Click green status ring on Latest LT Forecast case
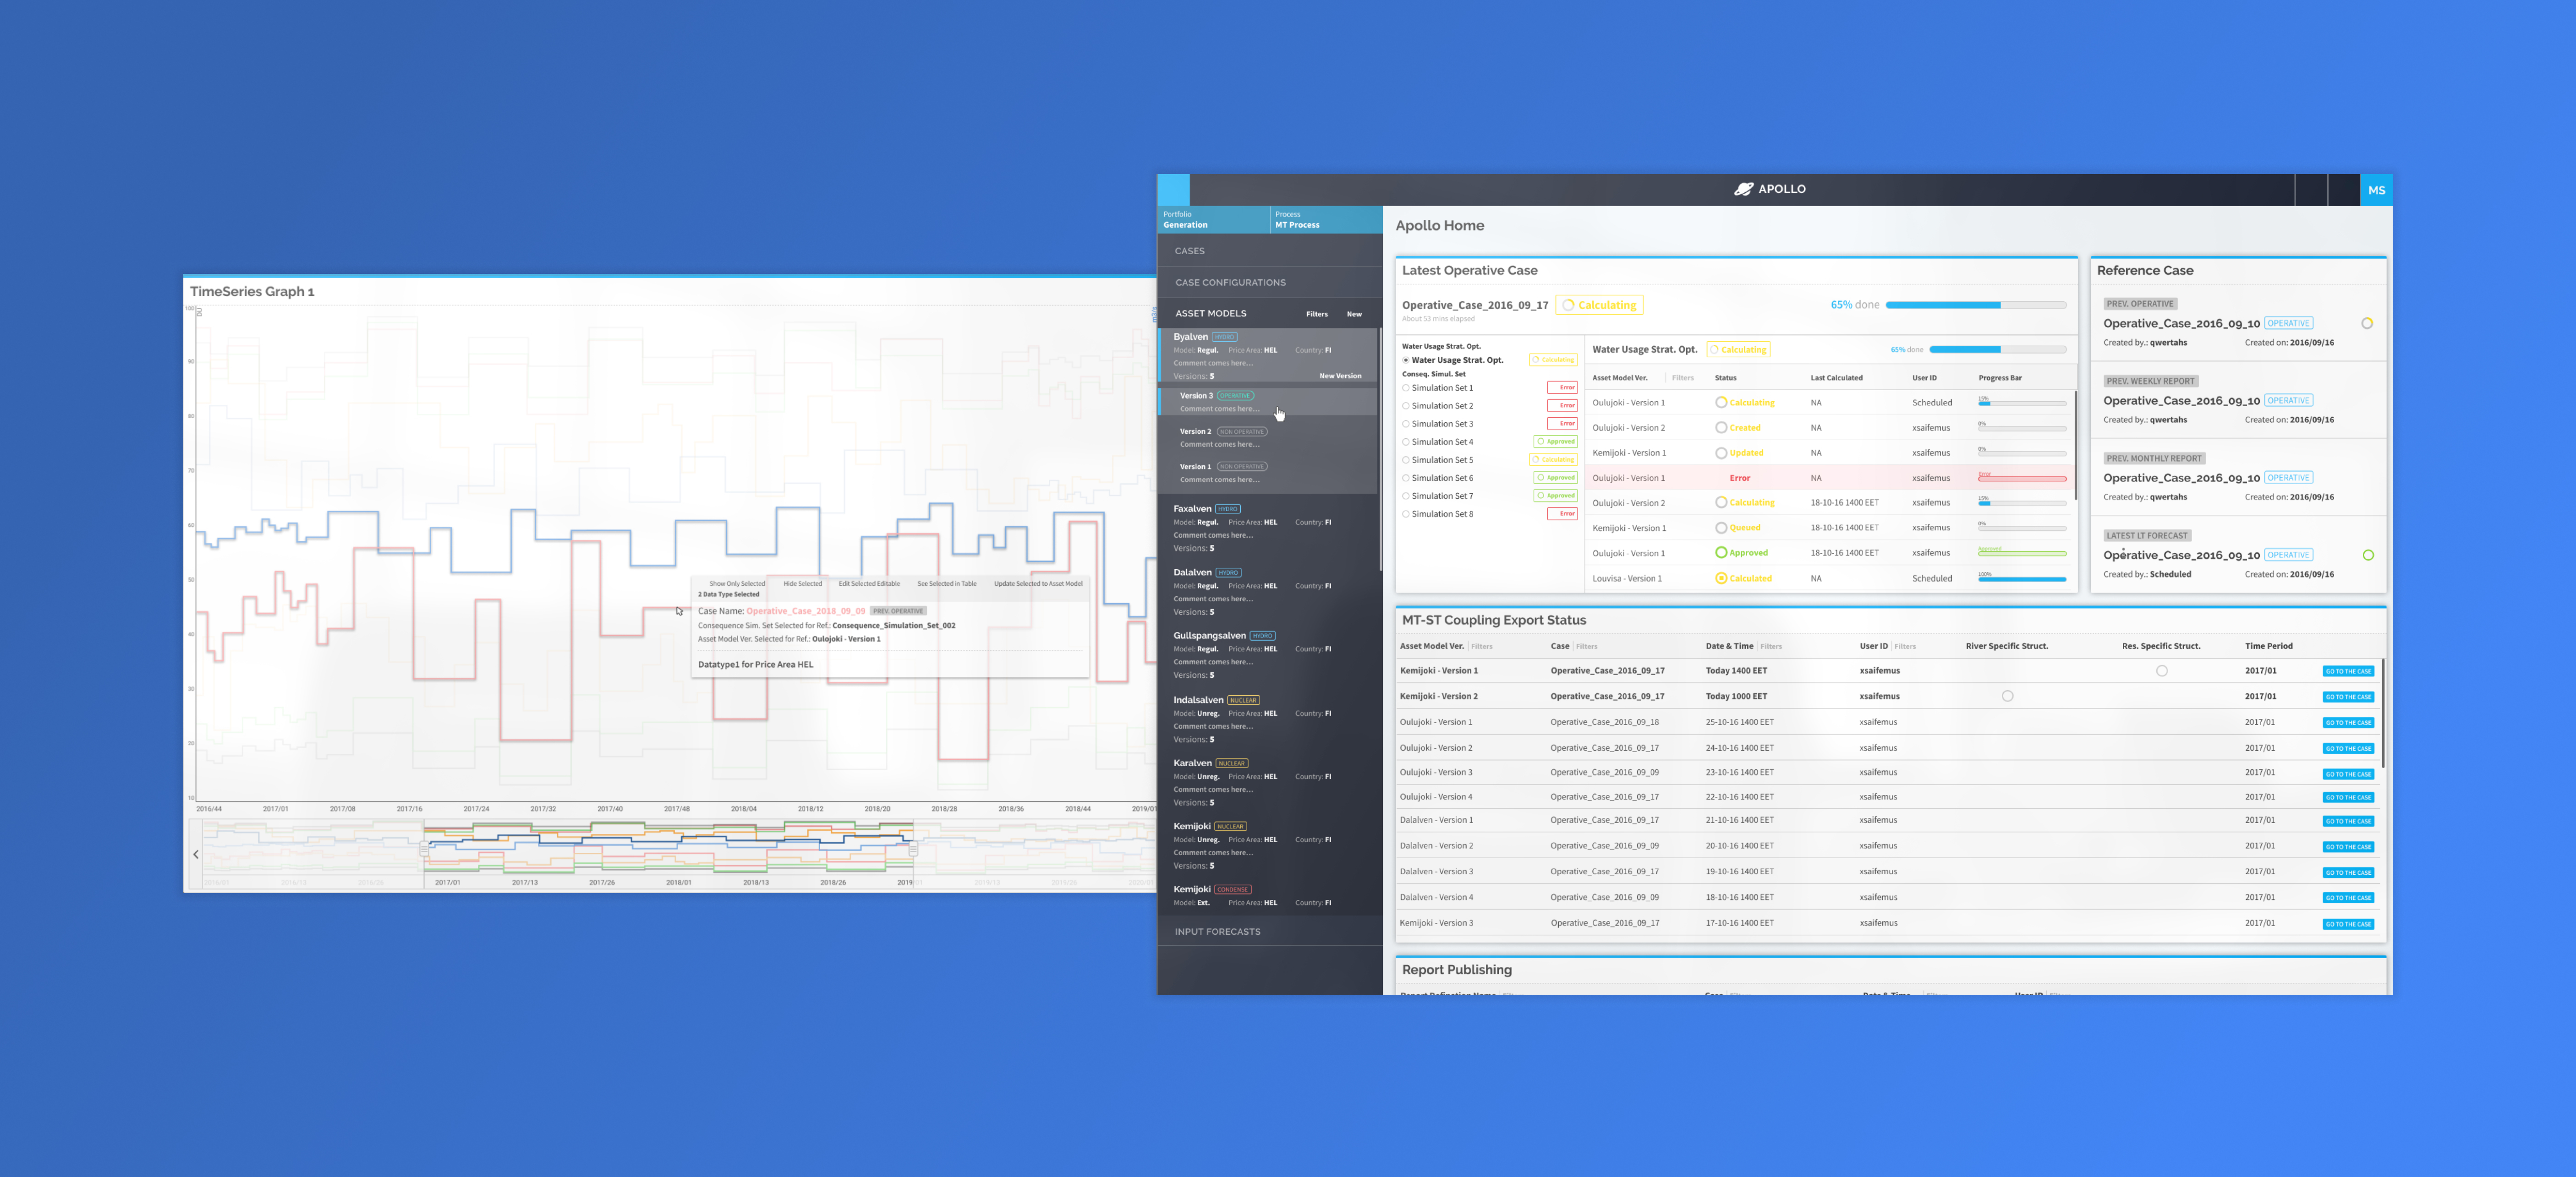Image resolution: width=2576 pixels, height=1177 pixels. pyautogui.click(x=2367, y=556)
